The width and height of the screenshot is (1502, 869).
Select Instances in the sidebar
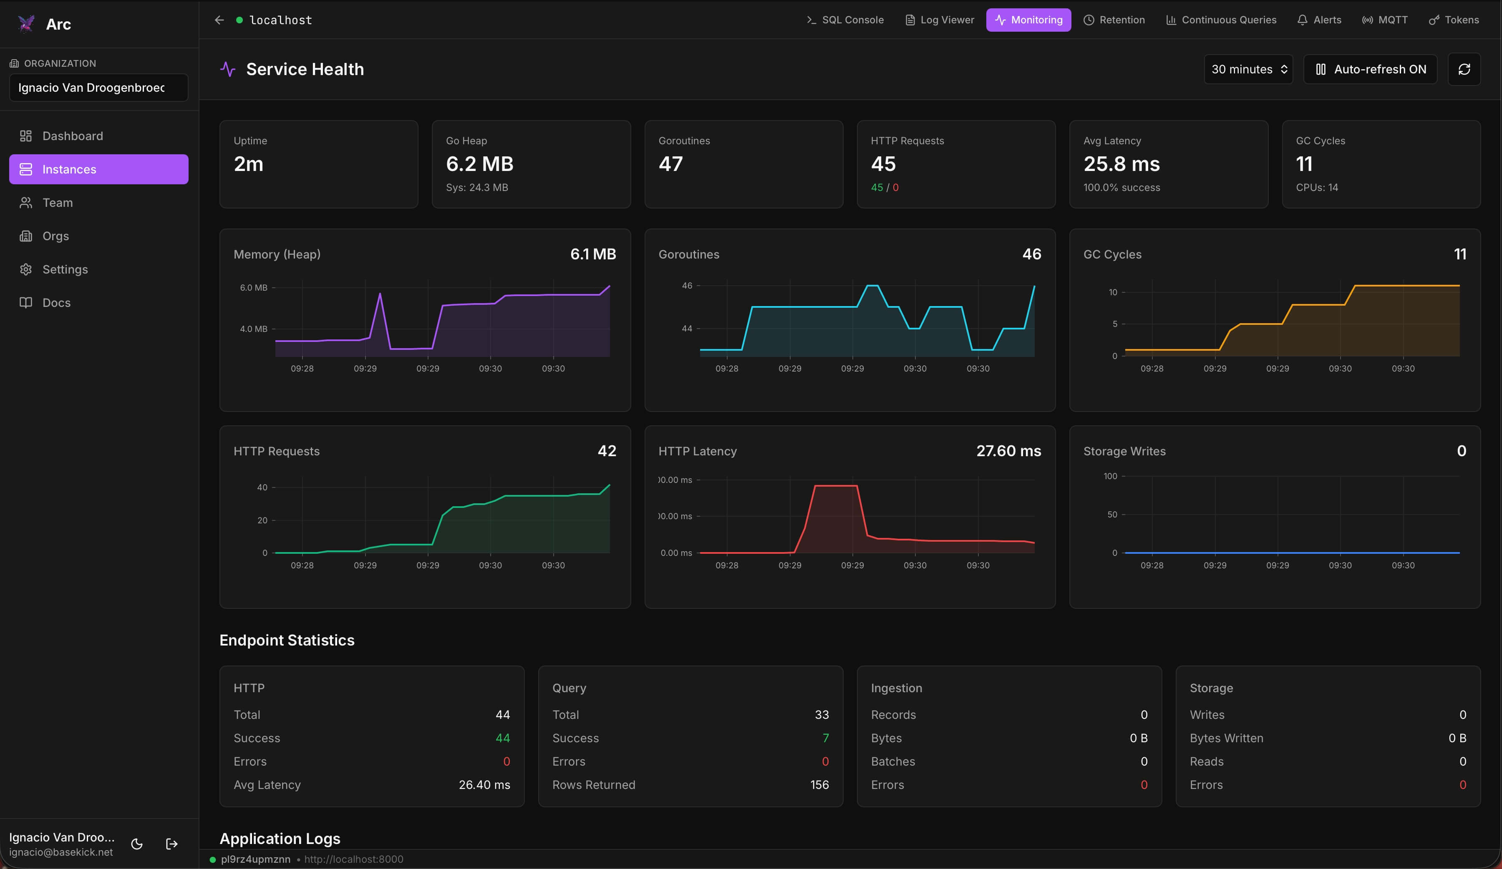click(99, 169)
